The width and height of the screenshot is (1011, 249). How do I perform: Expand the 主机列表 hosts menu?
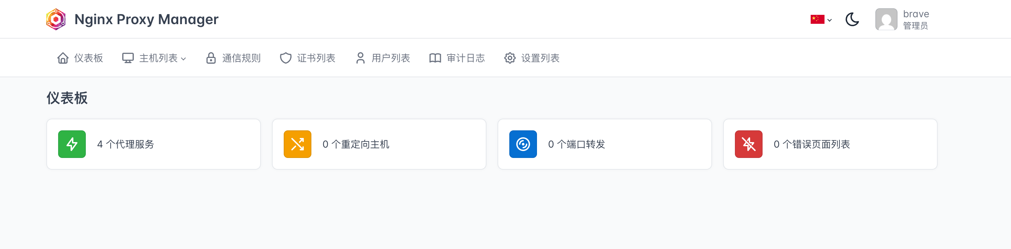coord(154,58)
